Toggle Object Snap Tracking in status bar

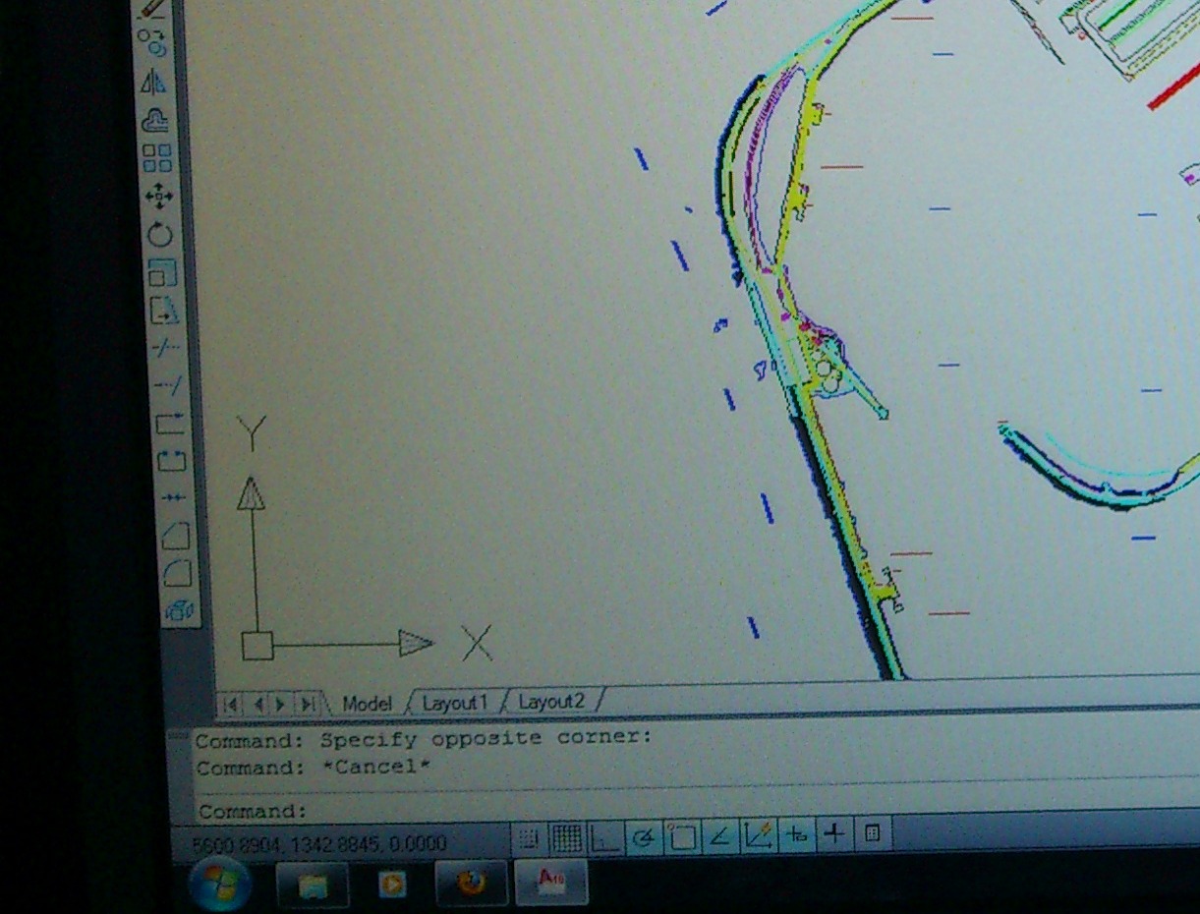click(720, 837)
